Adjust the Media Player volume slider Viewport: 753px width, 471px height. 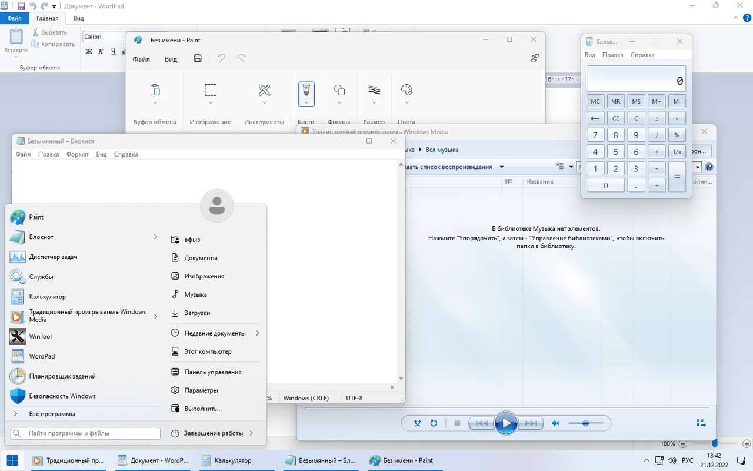click(x=585, y=423)
